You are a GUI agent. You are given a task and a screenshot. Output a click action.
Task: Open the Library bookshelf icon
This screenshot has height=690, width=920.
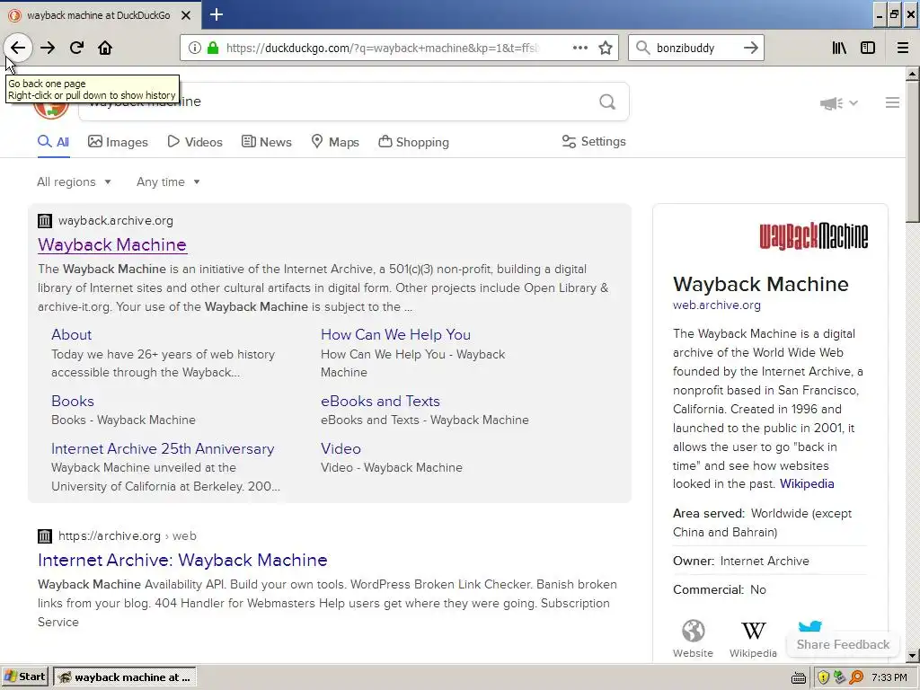839,49
